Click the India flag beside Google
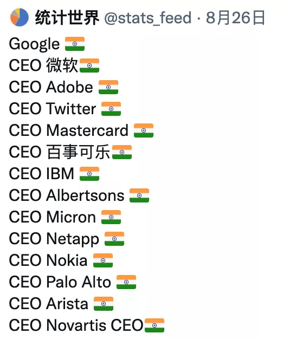Screen dimensions: 296x340 click(75, 44)
